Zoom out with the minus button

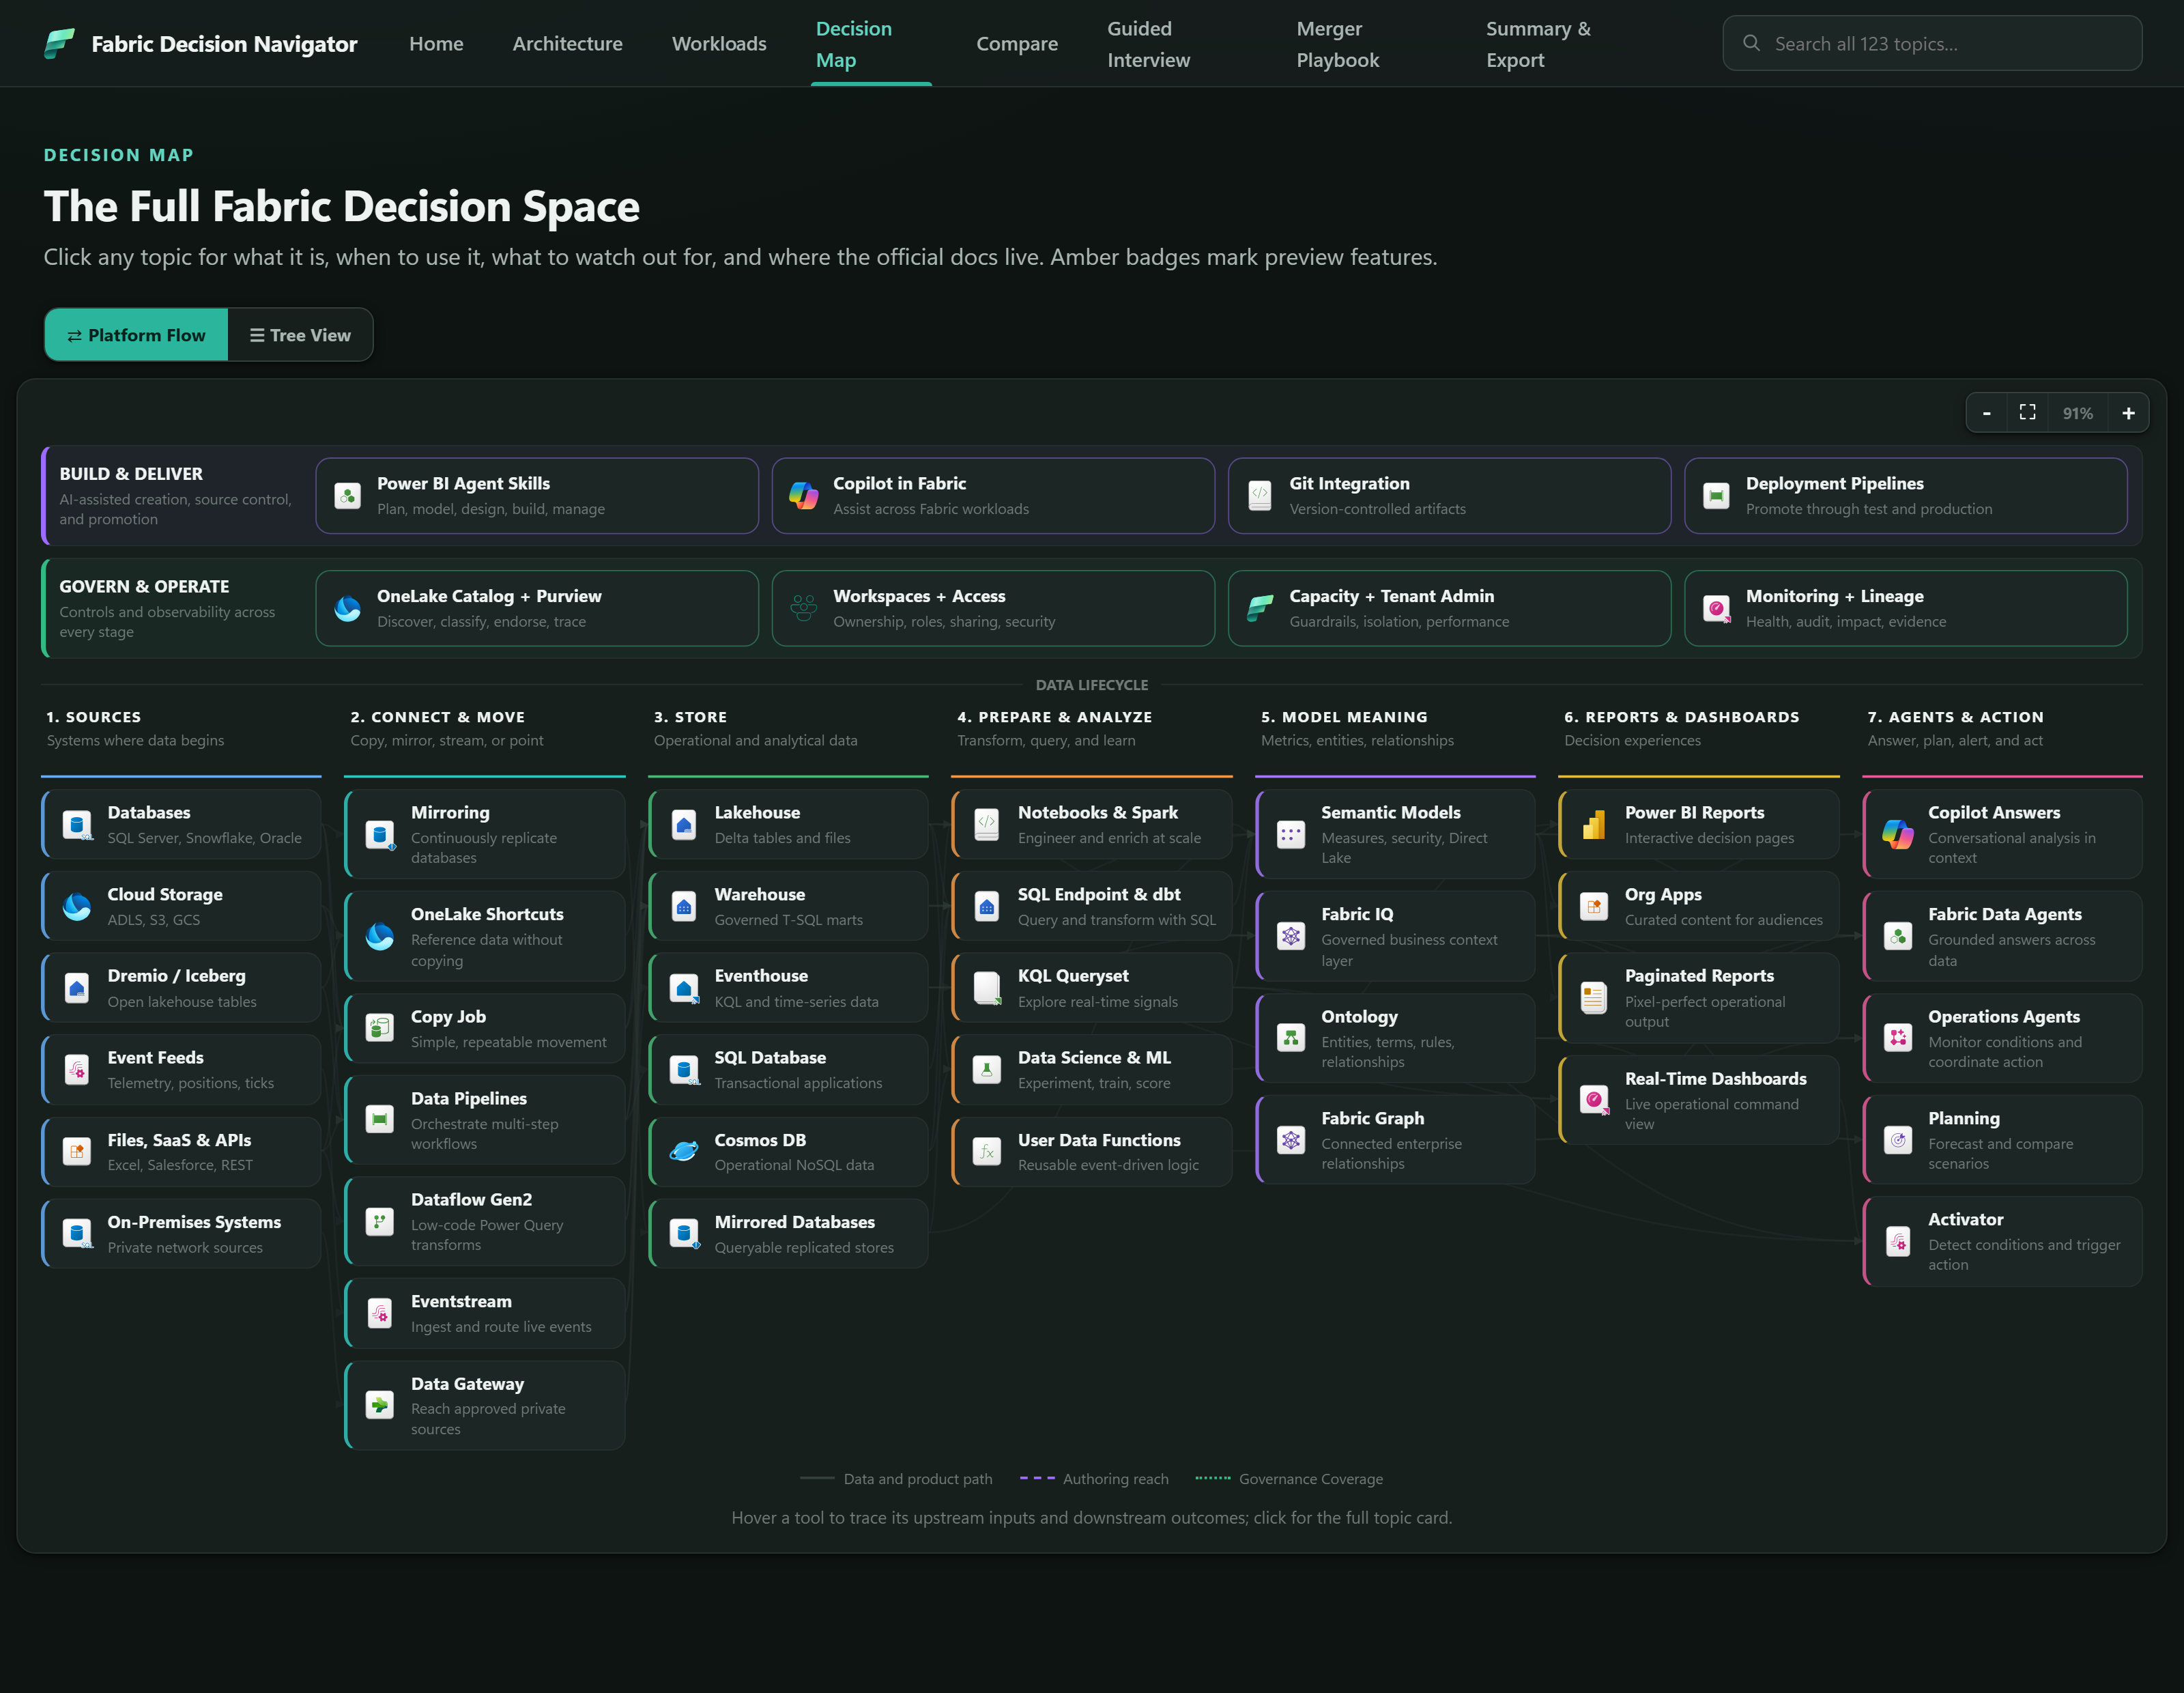pyautogui.click(x=1986, y=413)
